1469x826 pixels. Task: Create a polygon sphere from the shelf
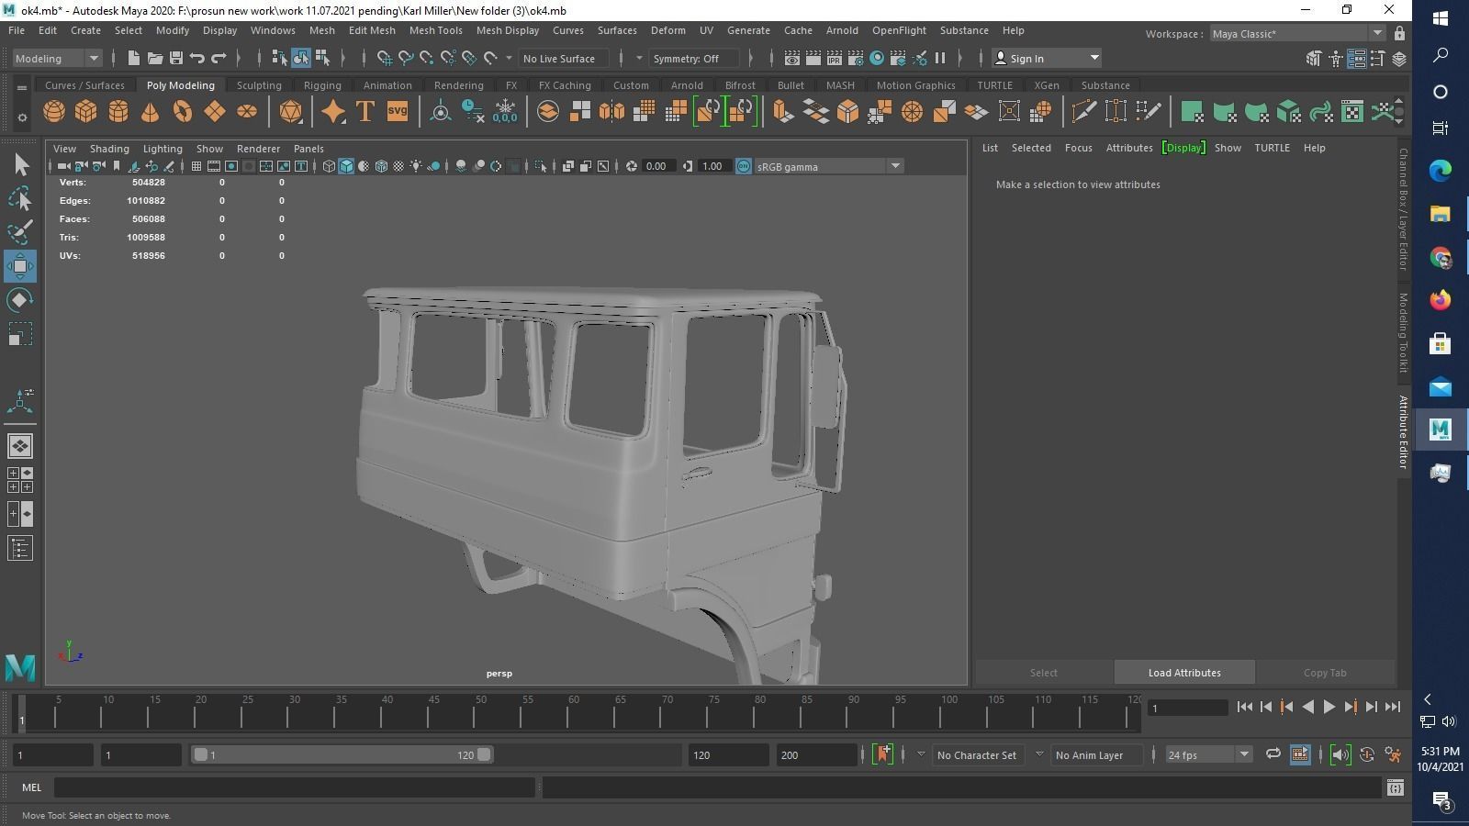(54, 112)
